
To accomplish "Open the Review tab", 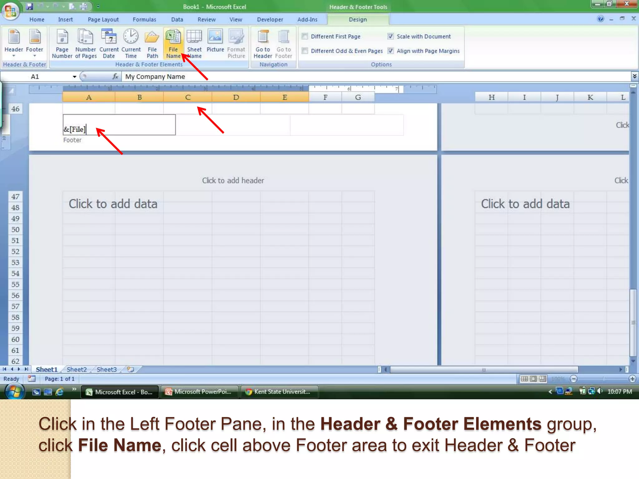I will [x=207, y=19].
